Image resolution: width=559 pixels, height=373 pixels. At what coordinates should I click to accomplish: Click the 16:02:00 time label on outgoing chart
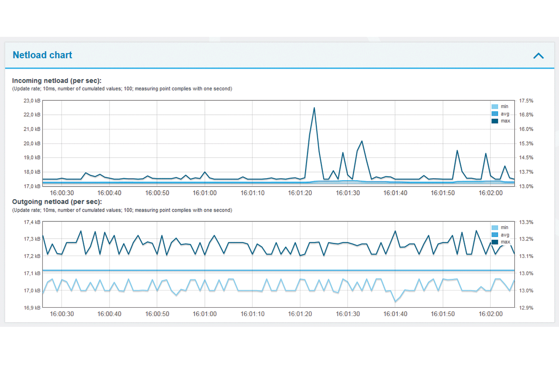coord(491,314)
